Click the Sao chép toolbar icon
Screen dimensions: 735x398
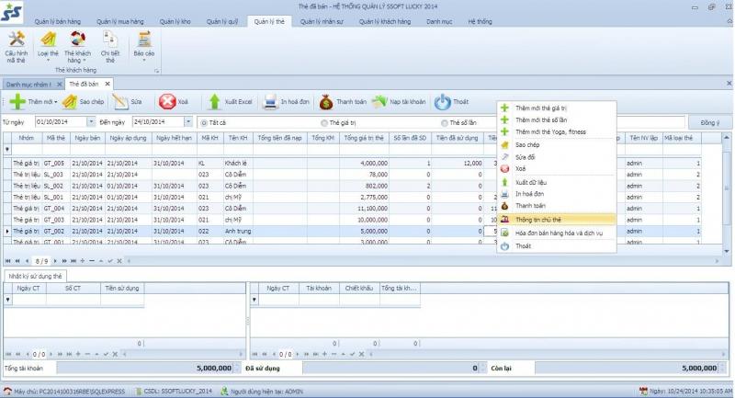click(x=70, y=102)
